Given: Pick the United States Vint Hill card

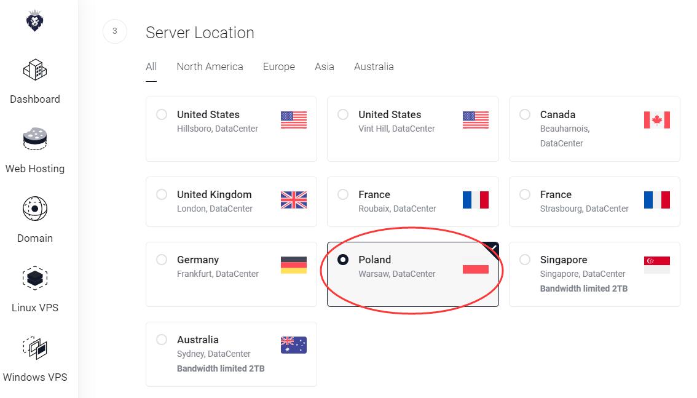Looking at the screenshot, I should coord(412,129).
